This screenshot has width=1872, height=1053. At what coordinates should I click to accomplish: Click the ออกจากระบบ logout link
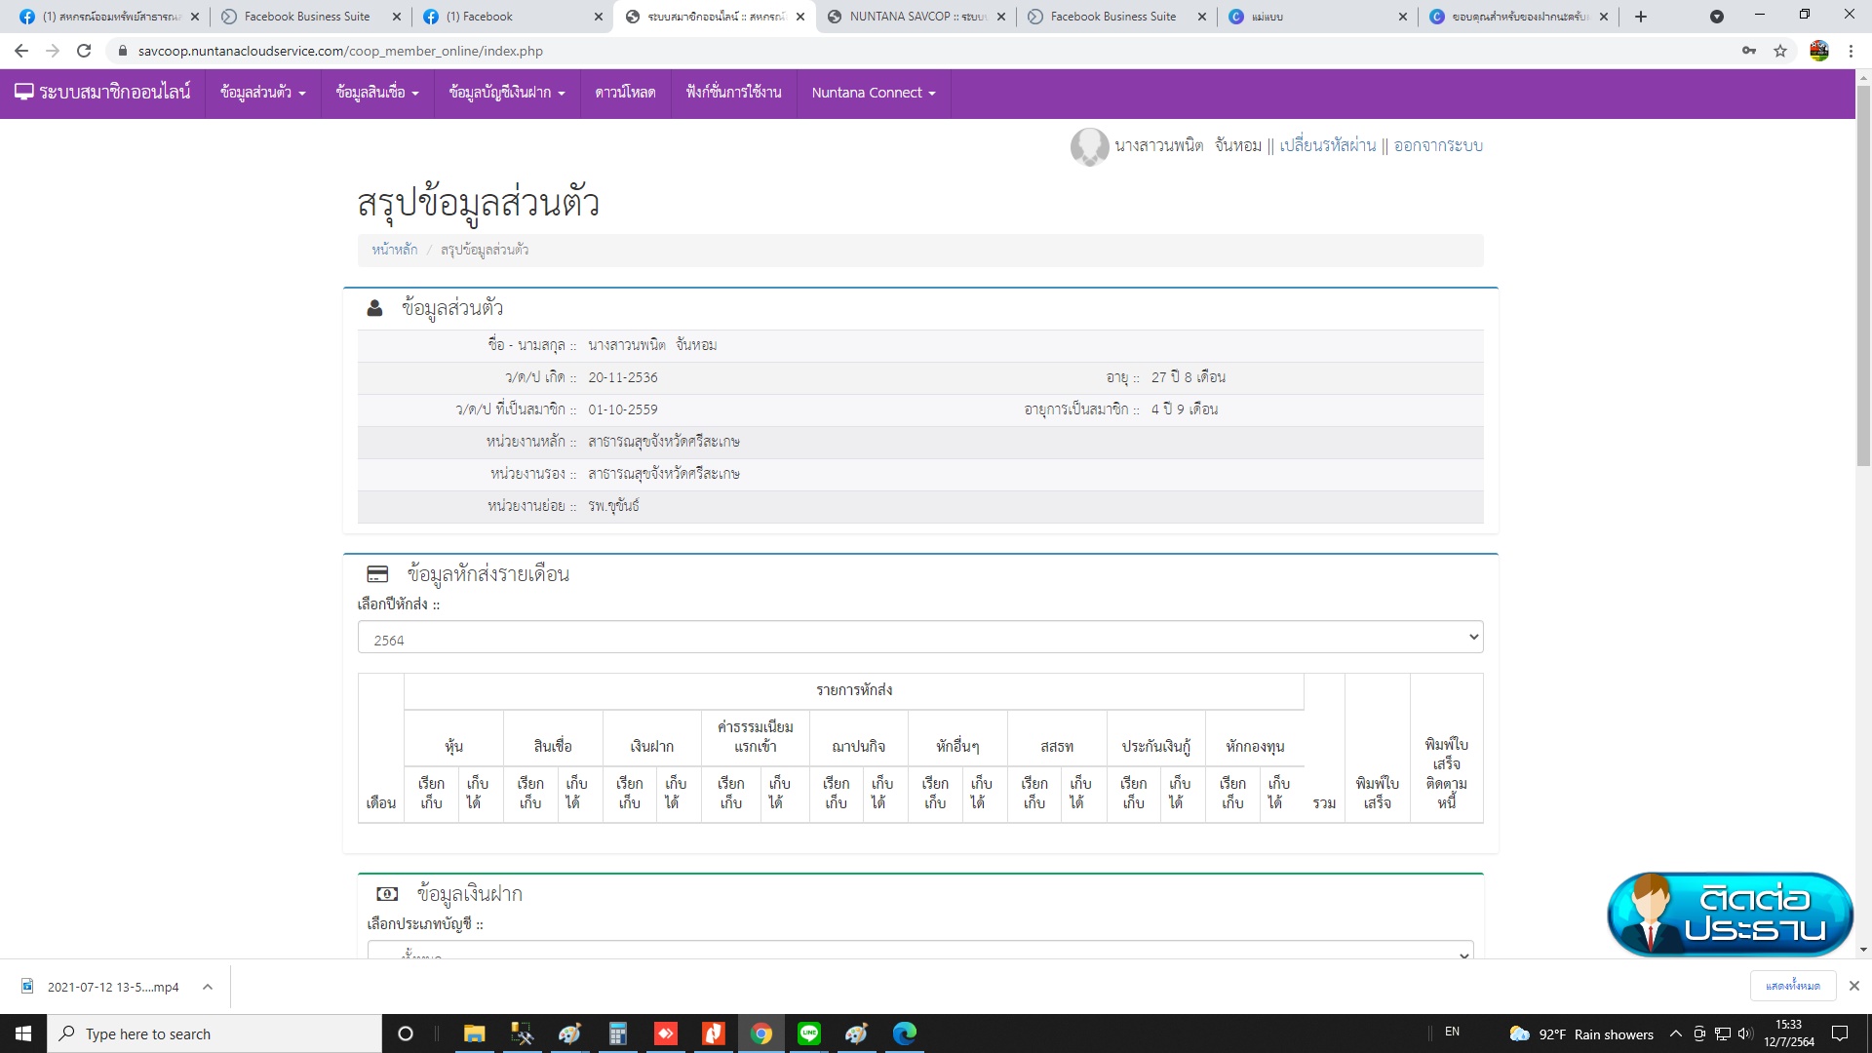1438,146
